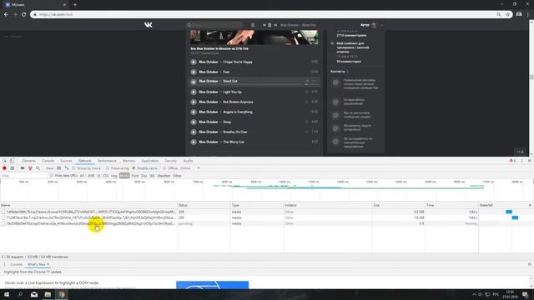The height and width of the screenshot is (300, 534).
Task: Play the track Not Broken Anymore
Action: tap(194, 102)
